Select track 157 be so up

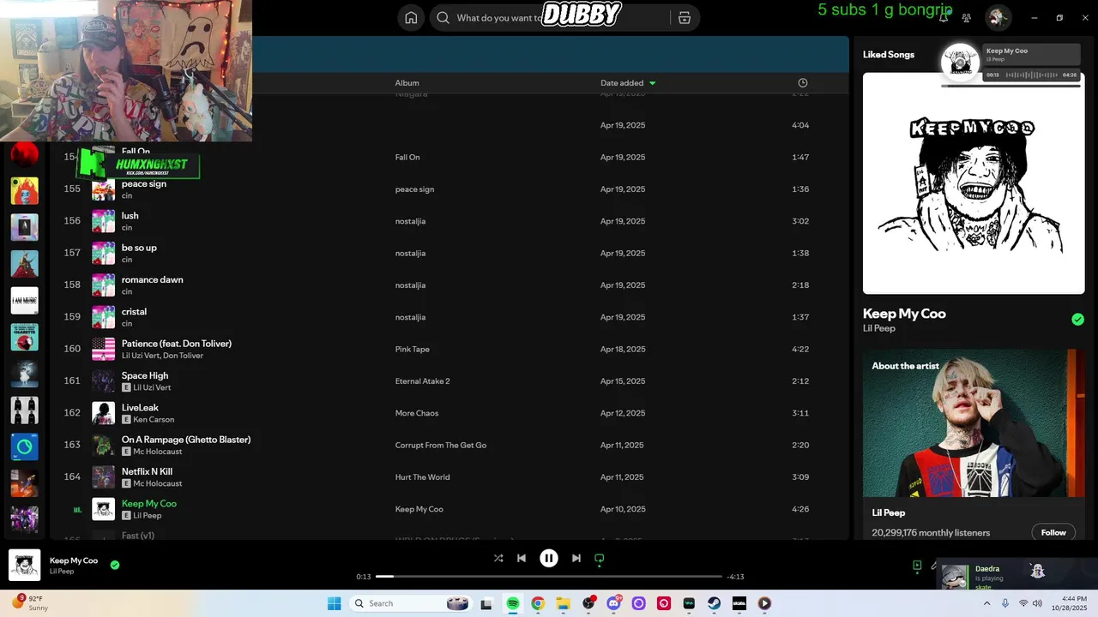(139, 248)
